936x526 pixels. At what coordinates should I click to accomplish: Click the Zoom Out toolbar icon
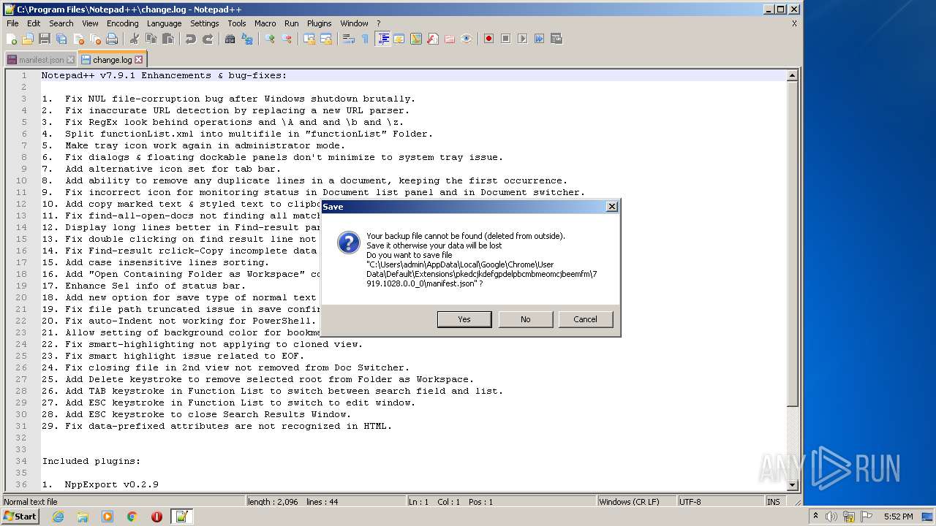point(287,39)
